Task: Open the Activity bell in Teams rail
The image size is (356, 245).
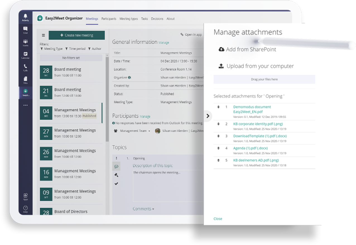Action: pyautogui.click(x=25, y=17)
